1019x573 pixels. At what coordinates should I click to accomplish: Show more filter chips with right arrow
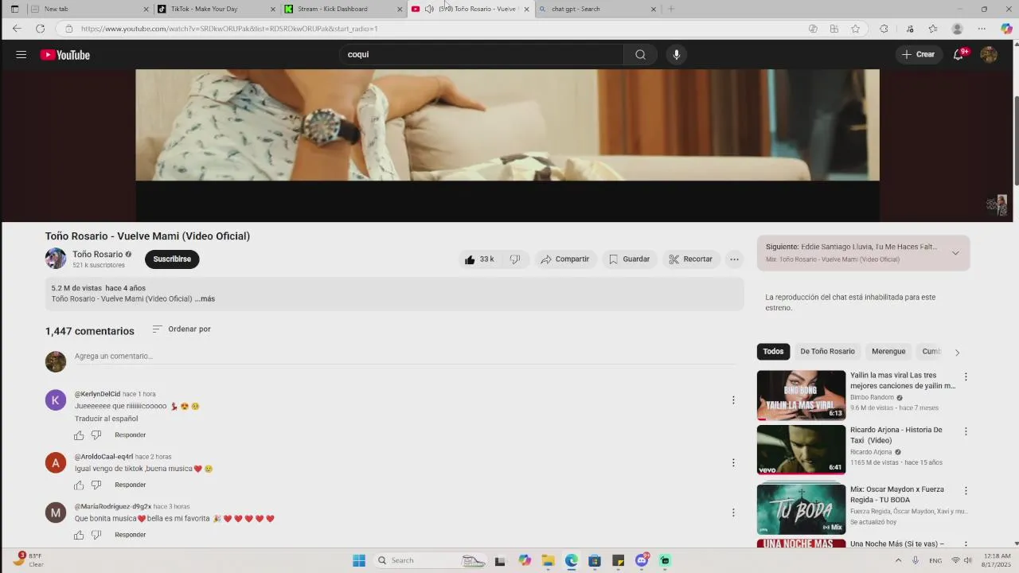point(957,352)
